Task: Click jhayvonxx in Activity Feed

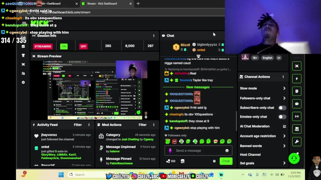Action: [x=49, y=135]
